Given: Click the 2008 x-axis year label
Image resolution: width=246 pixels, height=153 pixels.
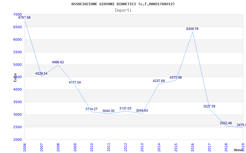Looking at the screenshot, I should click(x=58, y=147).
